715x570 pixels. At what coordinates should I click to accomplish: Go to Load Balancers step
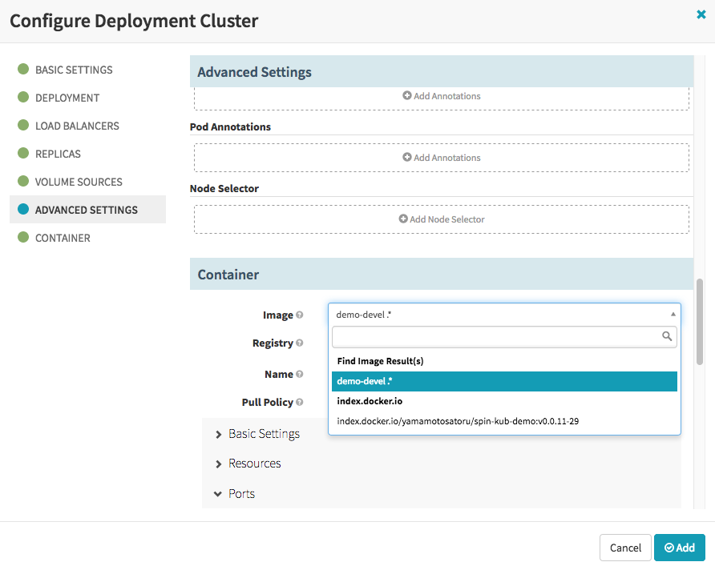click(77, 126)
